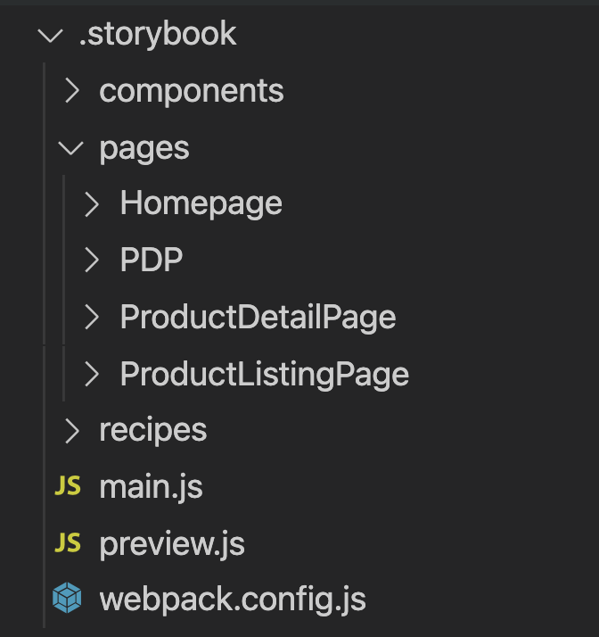Expand the ProductDetailPage chevron
Image resolution: width=599 pixels, height=637 pixels.
(92, 317)
